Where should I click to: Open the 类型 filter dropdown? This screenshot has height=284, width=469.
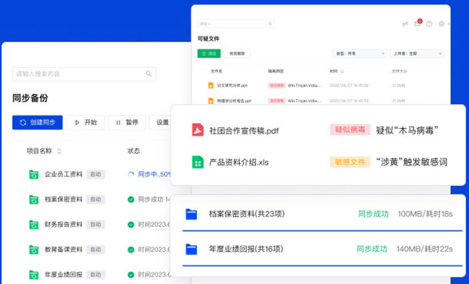360,54
